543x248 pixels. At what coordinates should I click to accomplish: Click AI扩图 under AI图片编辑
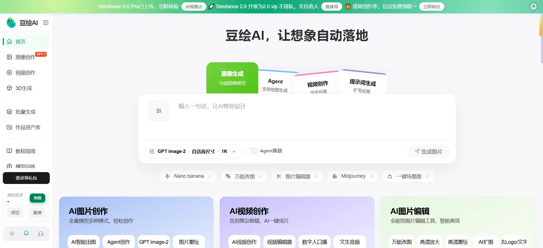click(x=486, y=242)
